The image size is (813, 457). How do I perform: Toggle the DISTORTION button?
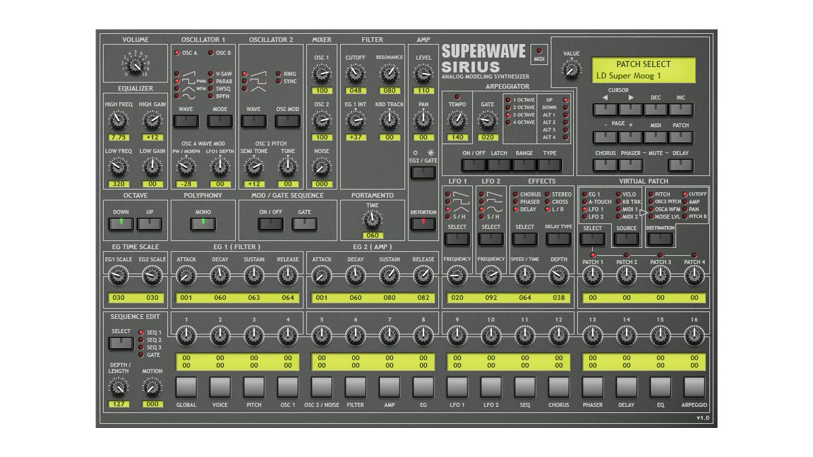(423, 224)
